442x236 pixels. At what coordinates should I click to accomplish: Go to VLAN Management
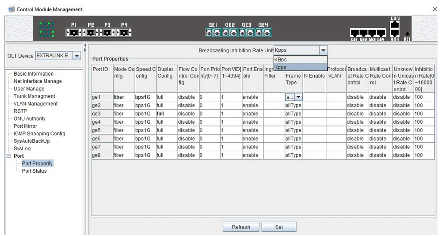pyautogui.click(x=35, y=104)
